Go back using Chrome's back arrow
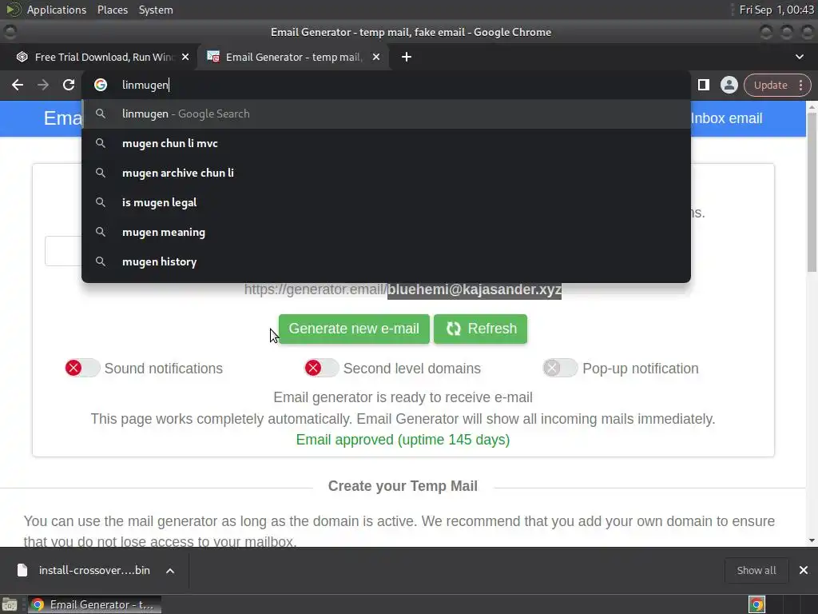818x614 pixels. (x=18, y=85)
